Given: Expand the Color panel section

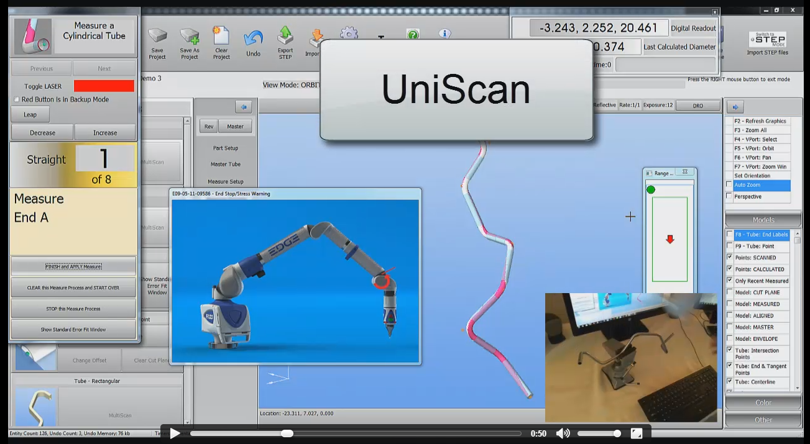Looking at the screenshot, I should (763, 402).
